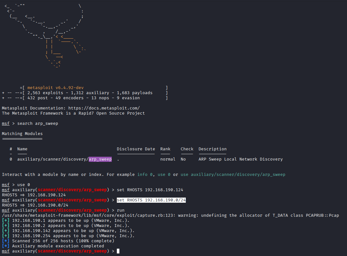Click the 'set RHOSTS 192.168.190.124' command
The image size is (347, 256).
[x=150, y=190]
